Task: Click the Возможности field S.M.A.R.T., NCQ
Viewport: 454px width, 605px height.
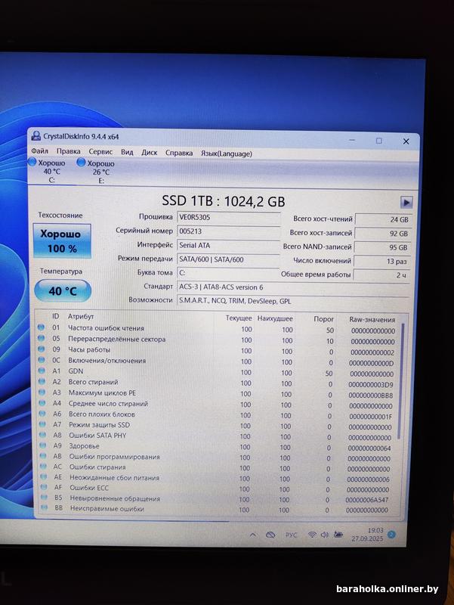Action: coord(293,301)
